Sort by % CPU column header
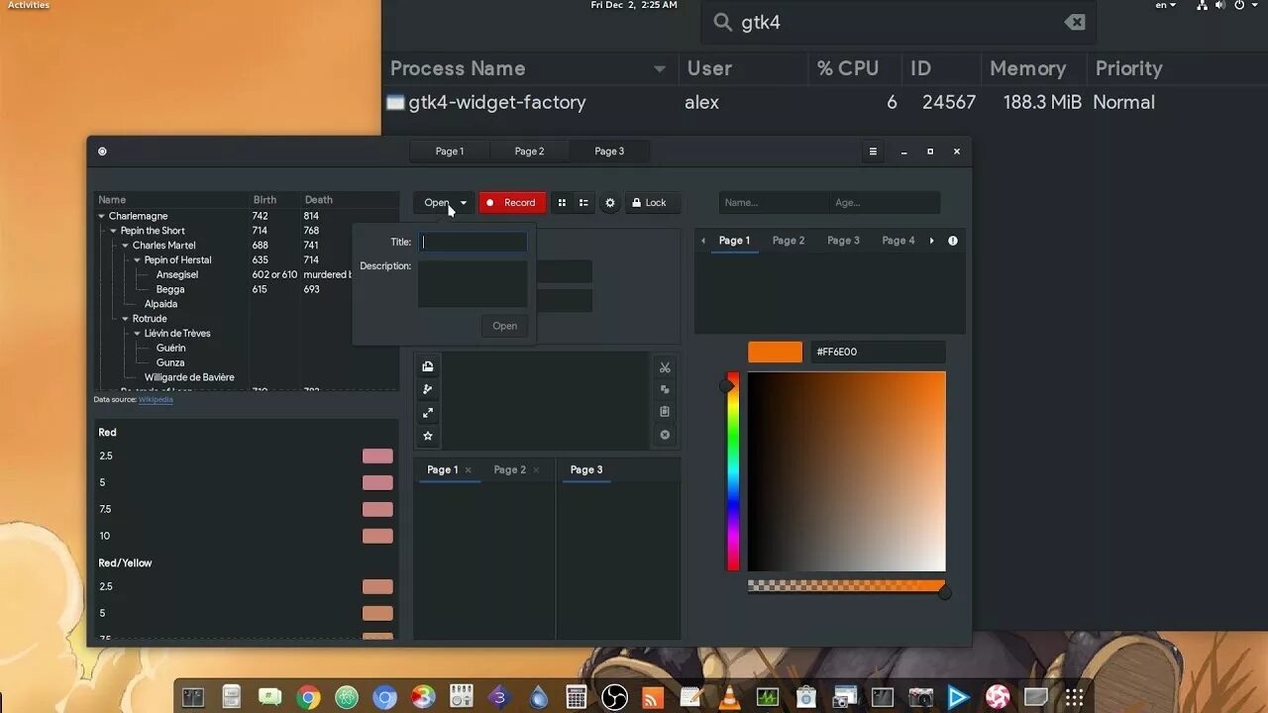The image size is (1268, 713). tap(855, 68)
